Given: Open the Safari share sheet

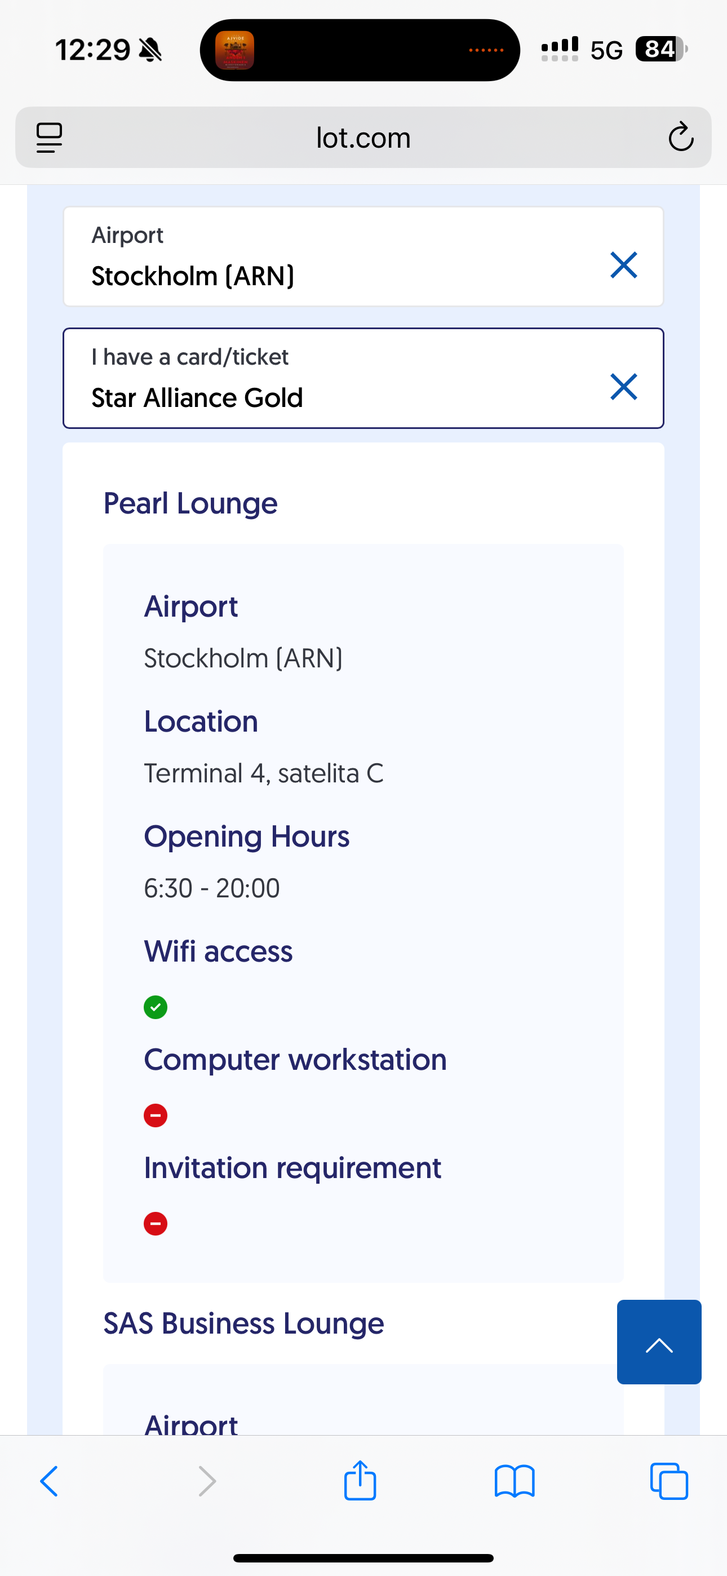Looking at the screenshot, I should click(x=360, y=1481).
